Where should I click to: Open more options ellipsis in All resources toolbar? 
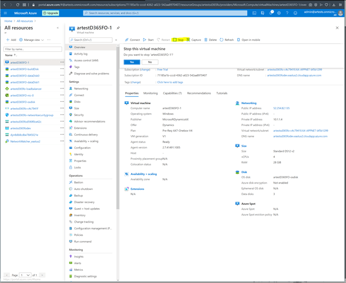49,40
